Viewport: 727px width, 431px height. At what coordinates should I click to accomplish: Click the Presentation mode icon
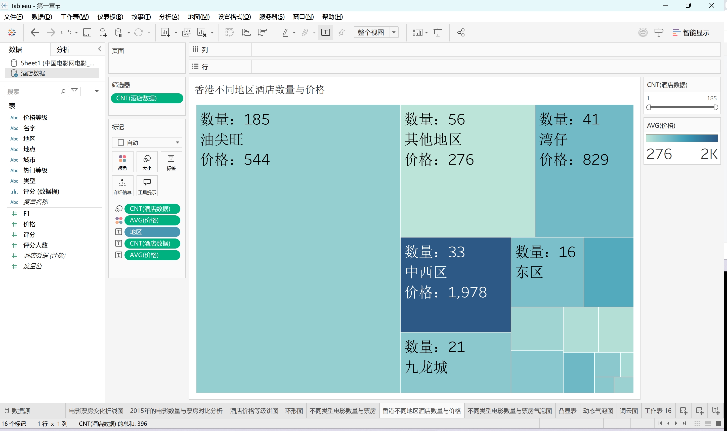click(438, 32)
